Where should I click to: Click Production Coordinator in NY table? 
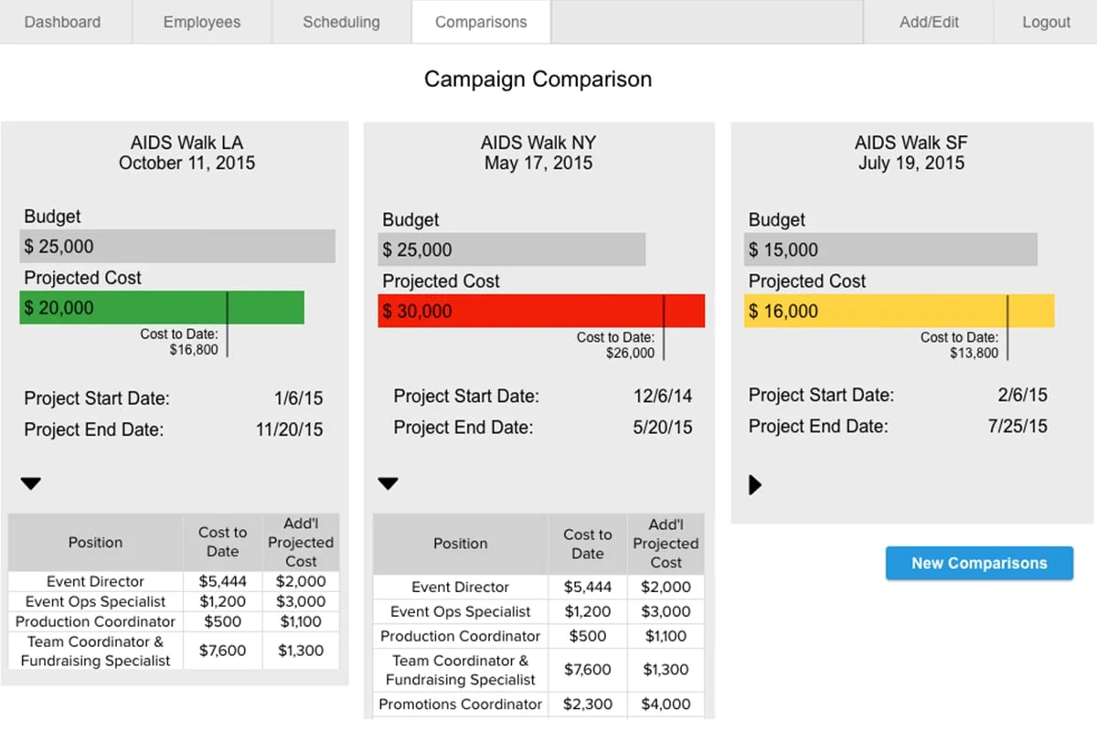[x=460, y=636]
